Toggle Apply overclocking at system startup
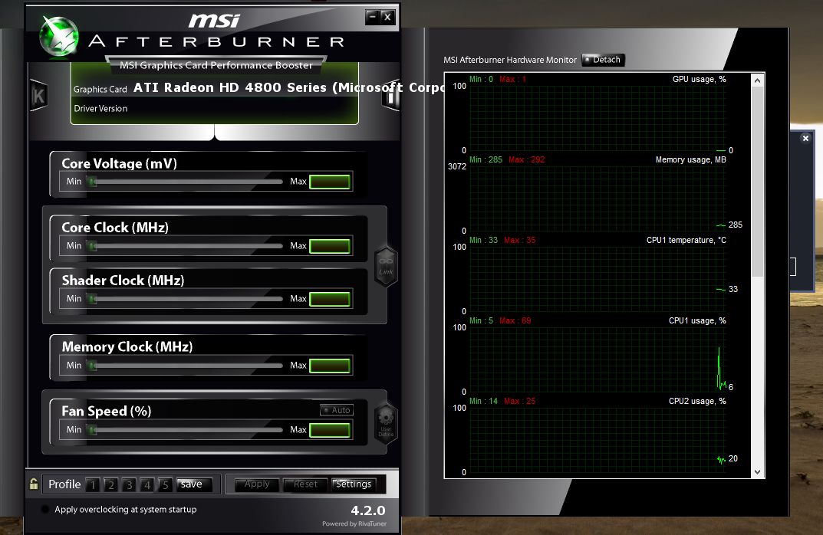This screenshot has height=535, width=823. [x=45, y=509]
